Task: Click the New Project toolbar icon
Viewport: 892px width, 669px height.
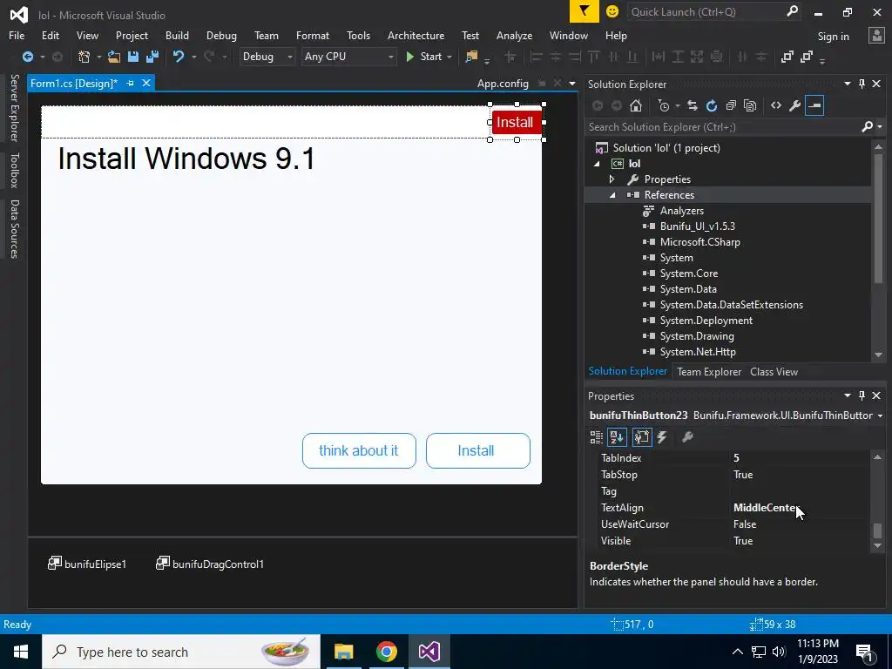Action: 84,57
